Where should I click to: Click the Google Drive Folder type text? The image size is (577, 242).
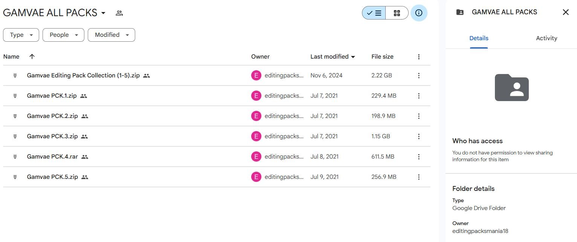[x=479, y=208]
